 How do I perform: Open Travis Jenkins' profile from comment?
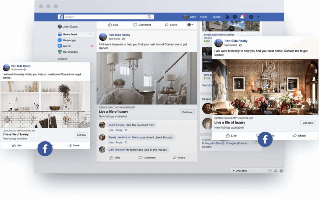point(118,137)
